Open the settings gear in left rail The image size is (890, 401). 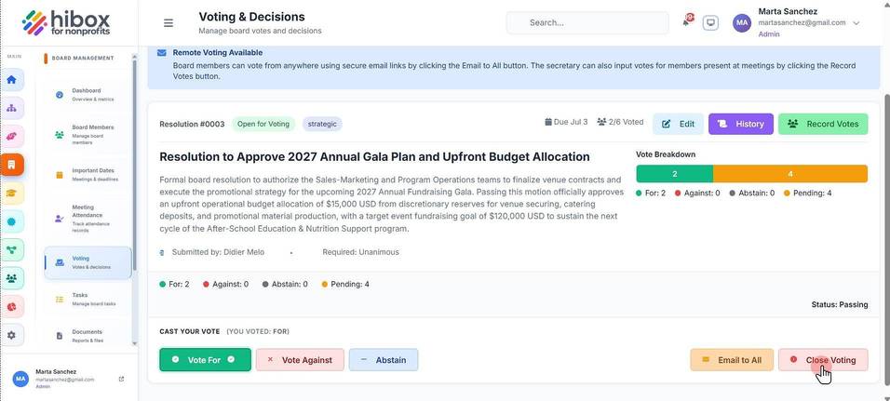pyautogui.click(x=12, y=335)
